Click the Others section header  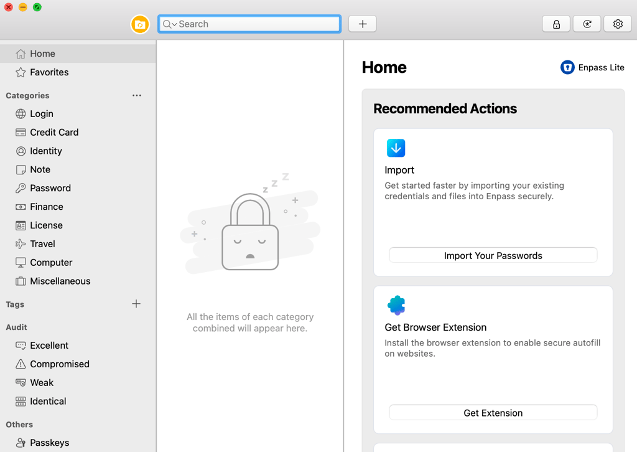19,425
